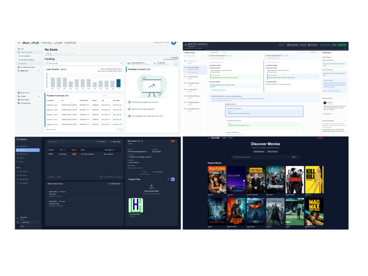Go to the next page of Funded Contracts
368x276 pixels.
(121, 130)
